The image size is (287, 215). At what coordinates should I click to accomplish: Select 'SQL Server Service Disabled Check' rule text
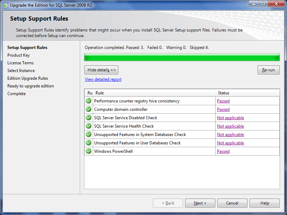click(x=126, y=118)
